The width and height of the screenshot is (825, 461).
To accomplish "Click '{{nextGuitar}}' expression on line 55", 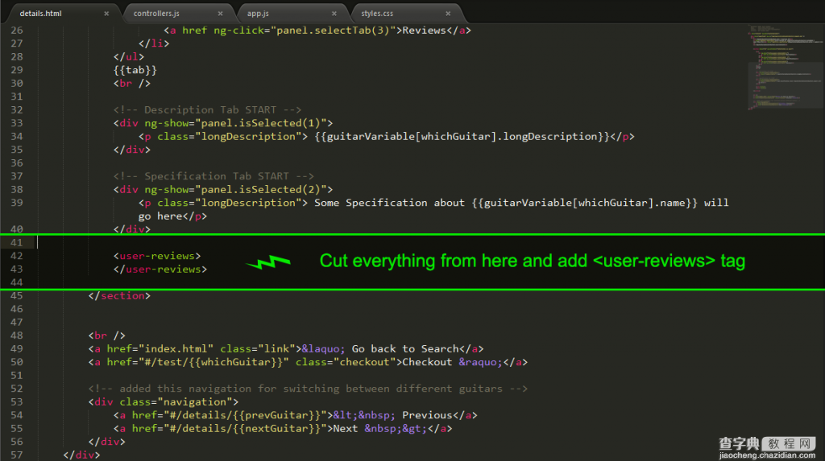I will (x=276, y=428).
